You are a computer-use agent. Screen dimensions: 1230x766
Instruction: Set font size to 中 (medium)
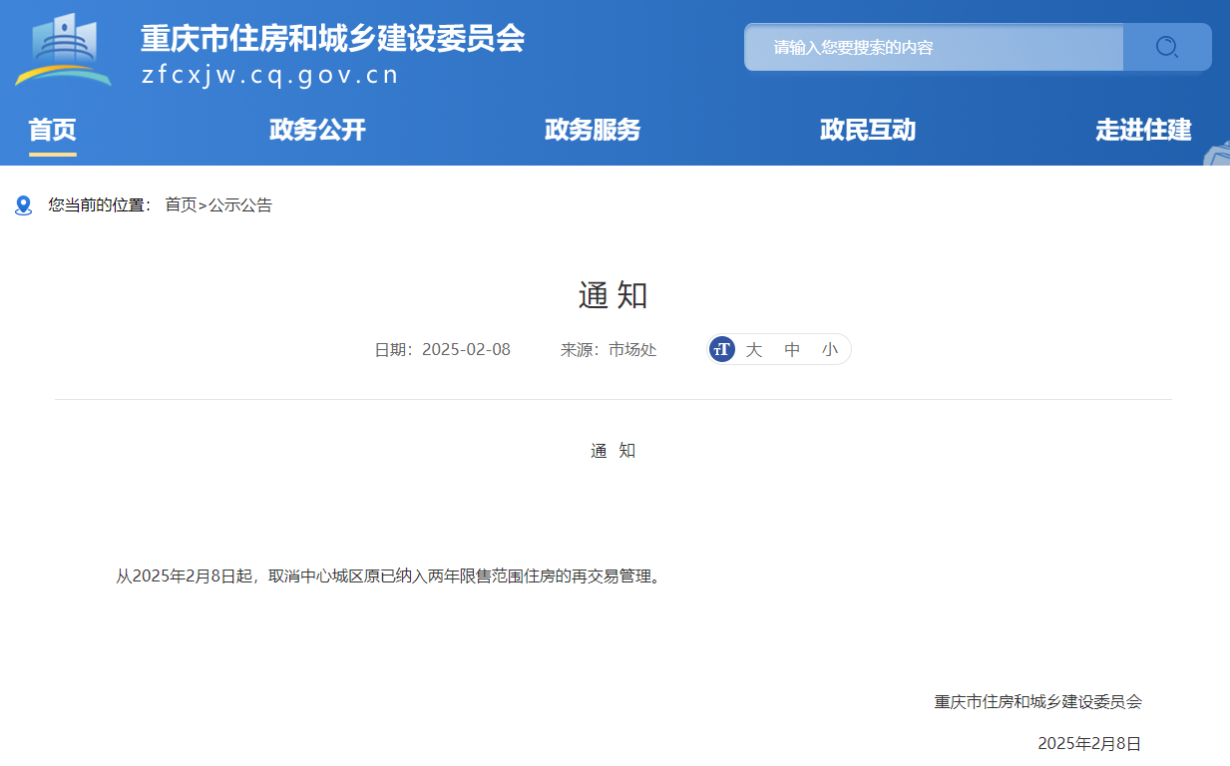792,349
